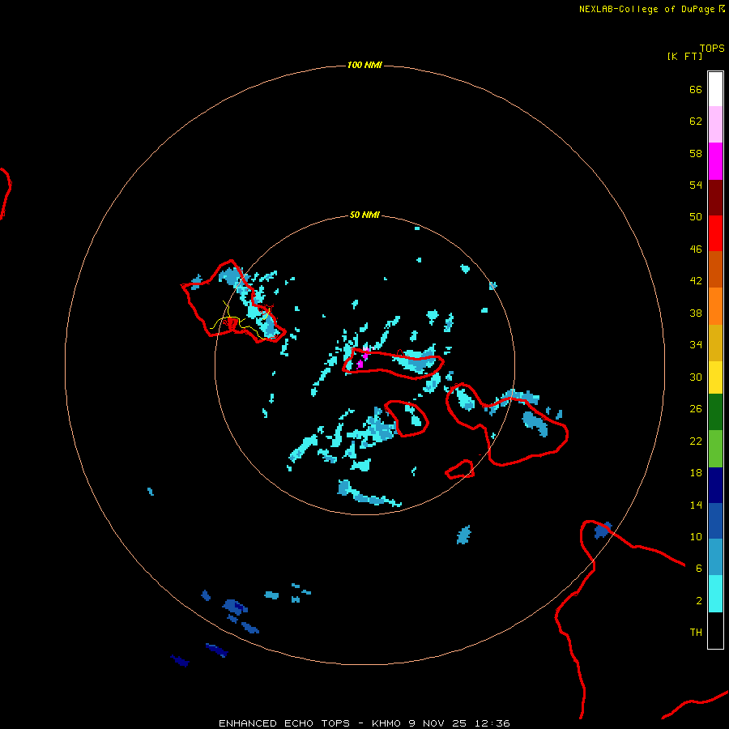Click the legend value '26'
This screenshot has width=729, height=729.
tap(696, 409)
